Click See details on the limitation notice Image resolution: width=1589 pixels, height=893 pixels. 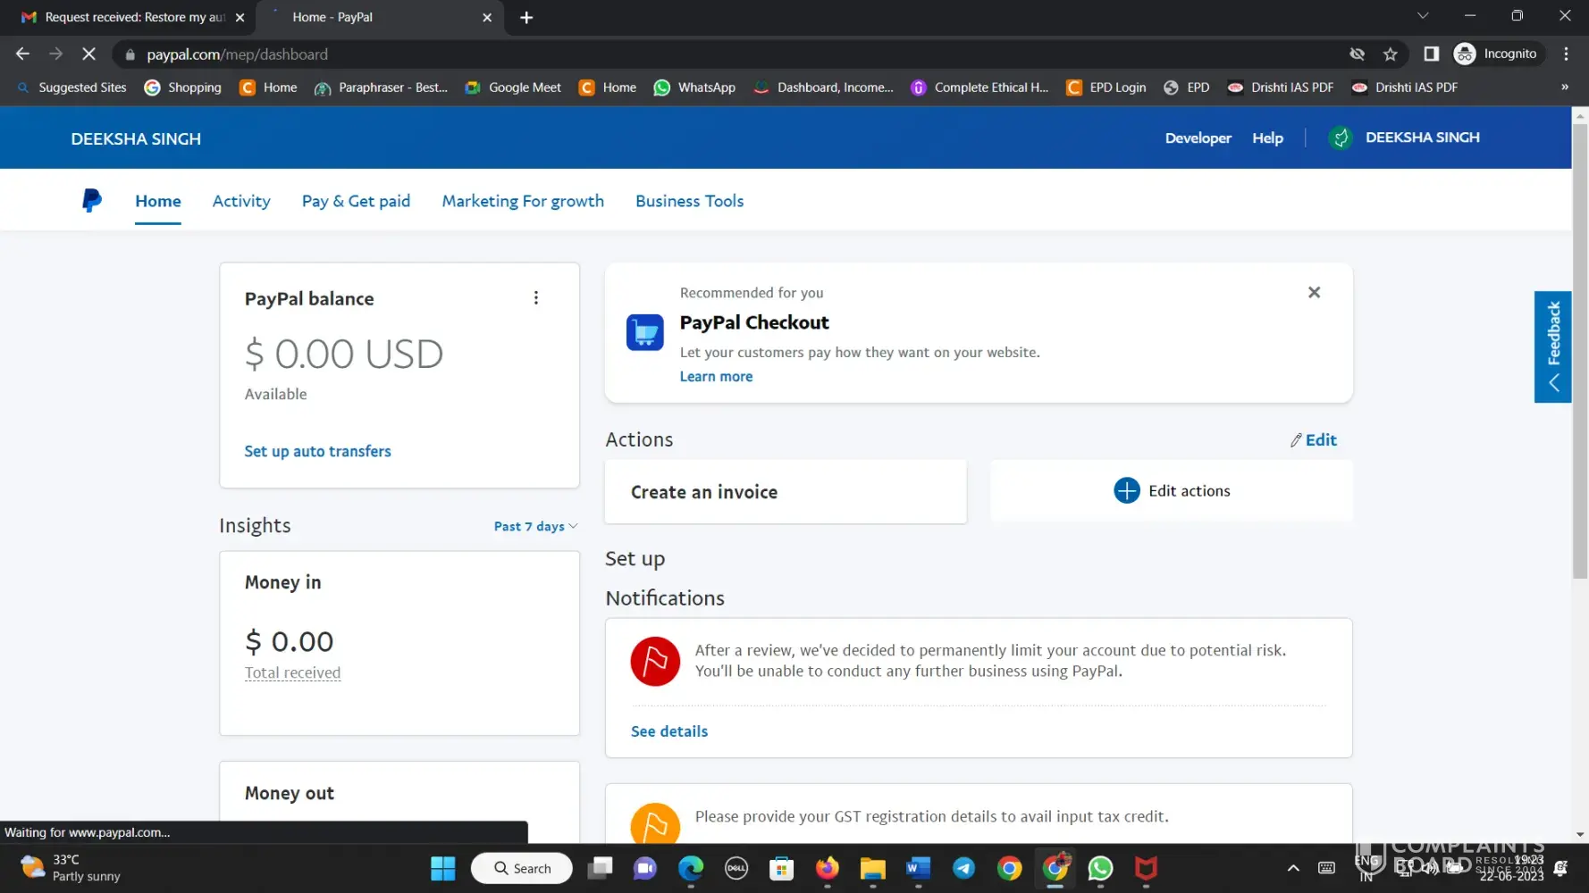click(668, 731)
